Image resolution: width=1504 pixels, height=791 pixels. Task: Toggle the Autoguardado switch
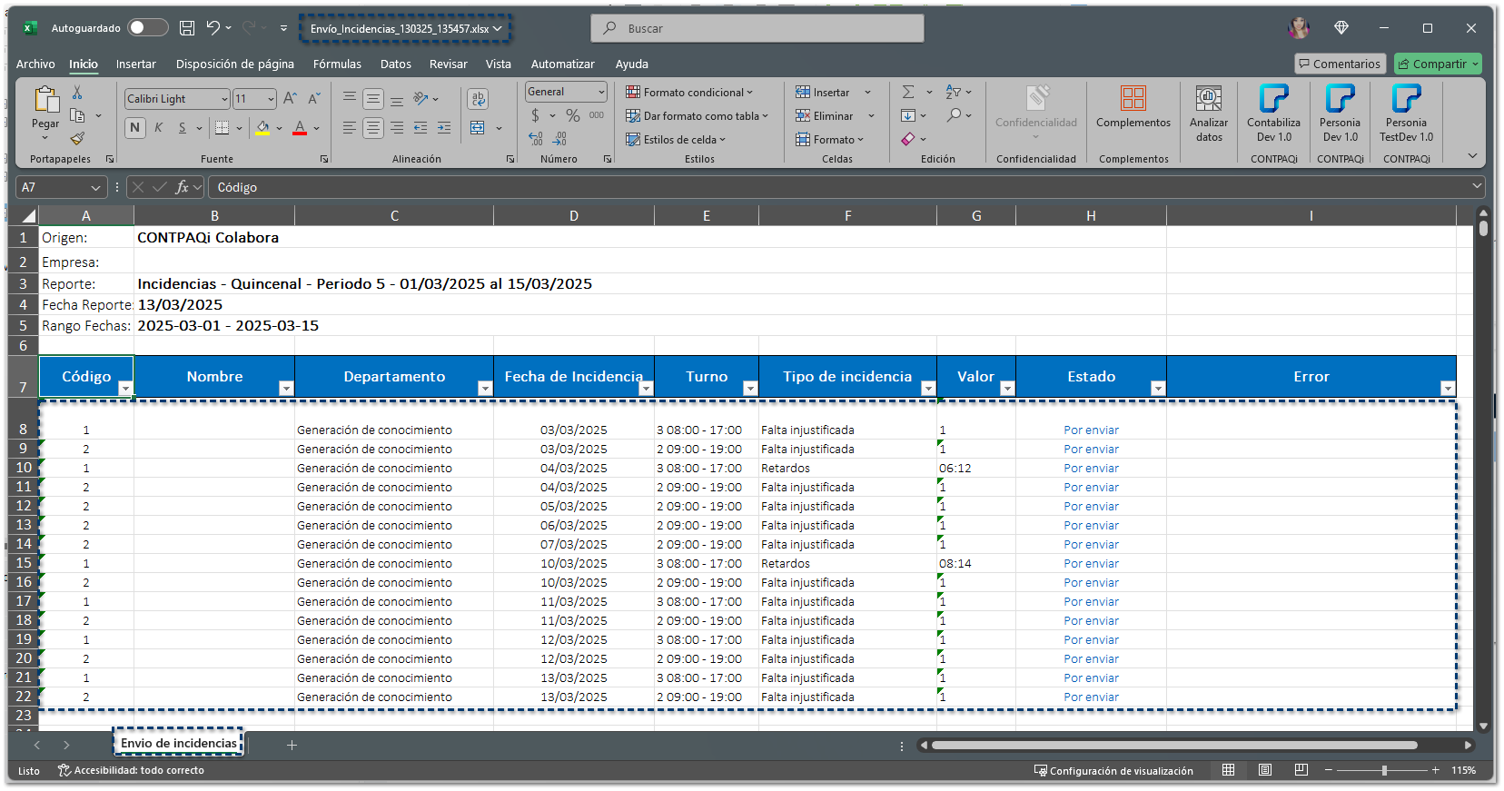[x=148, y=28]
